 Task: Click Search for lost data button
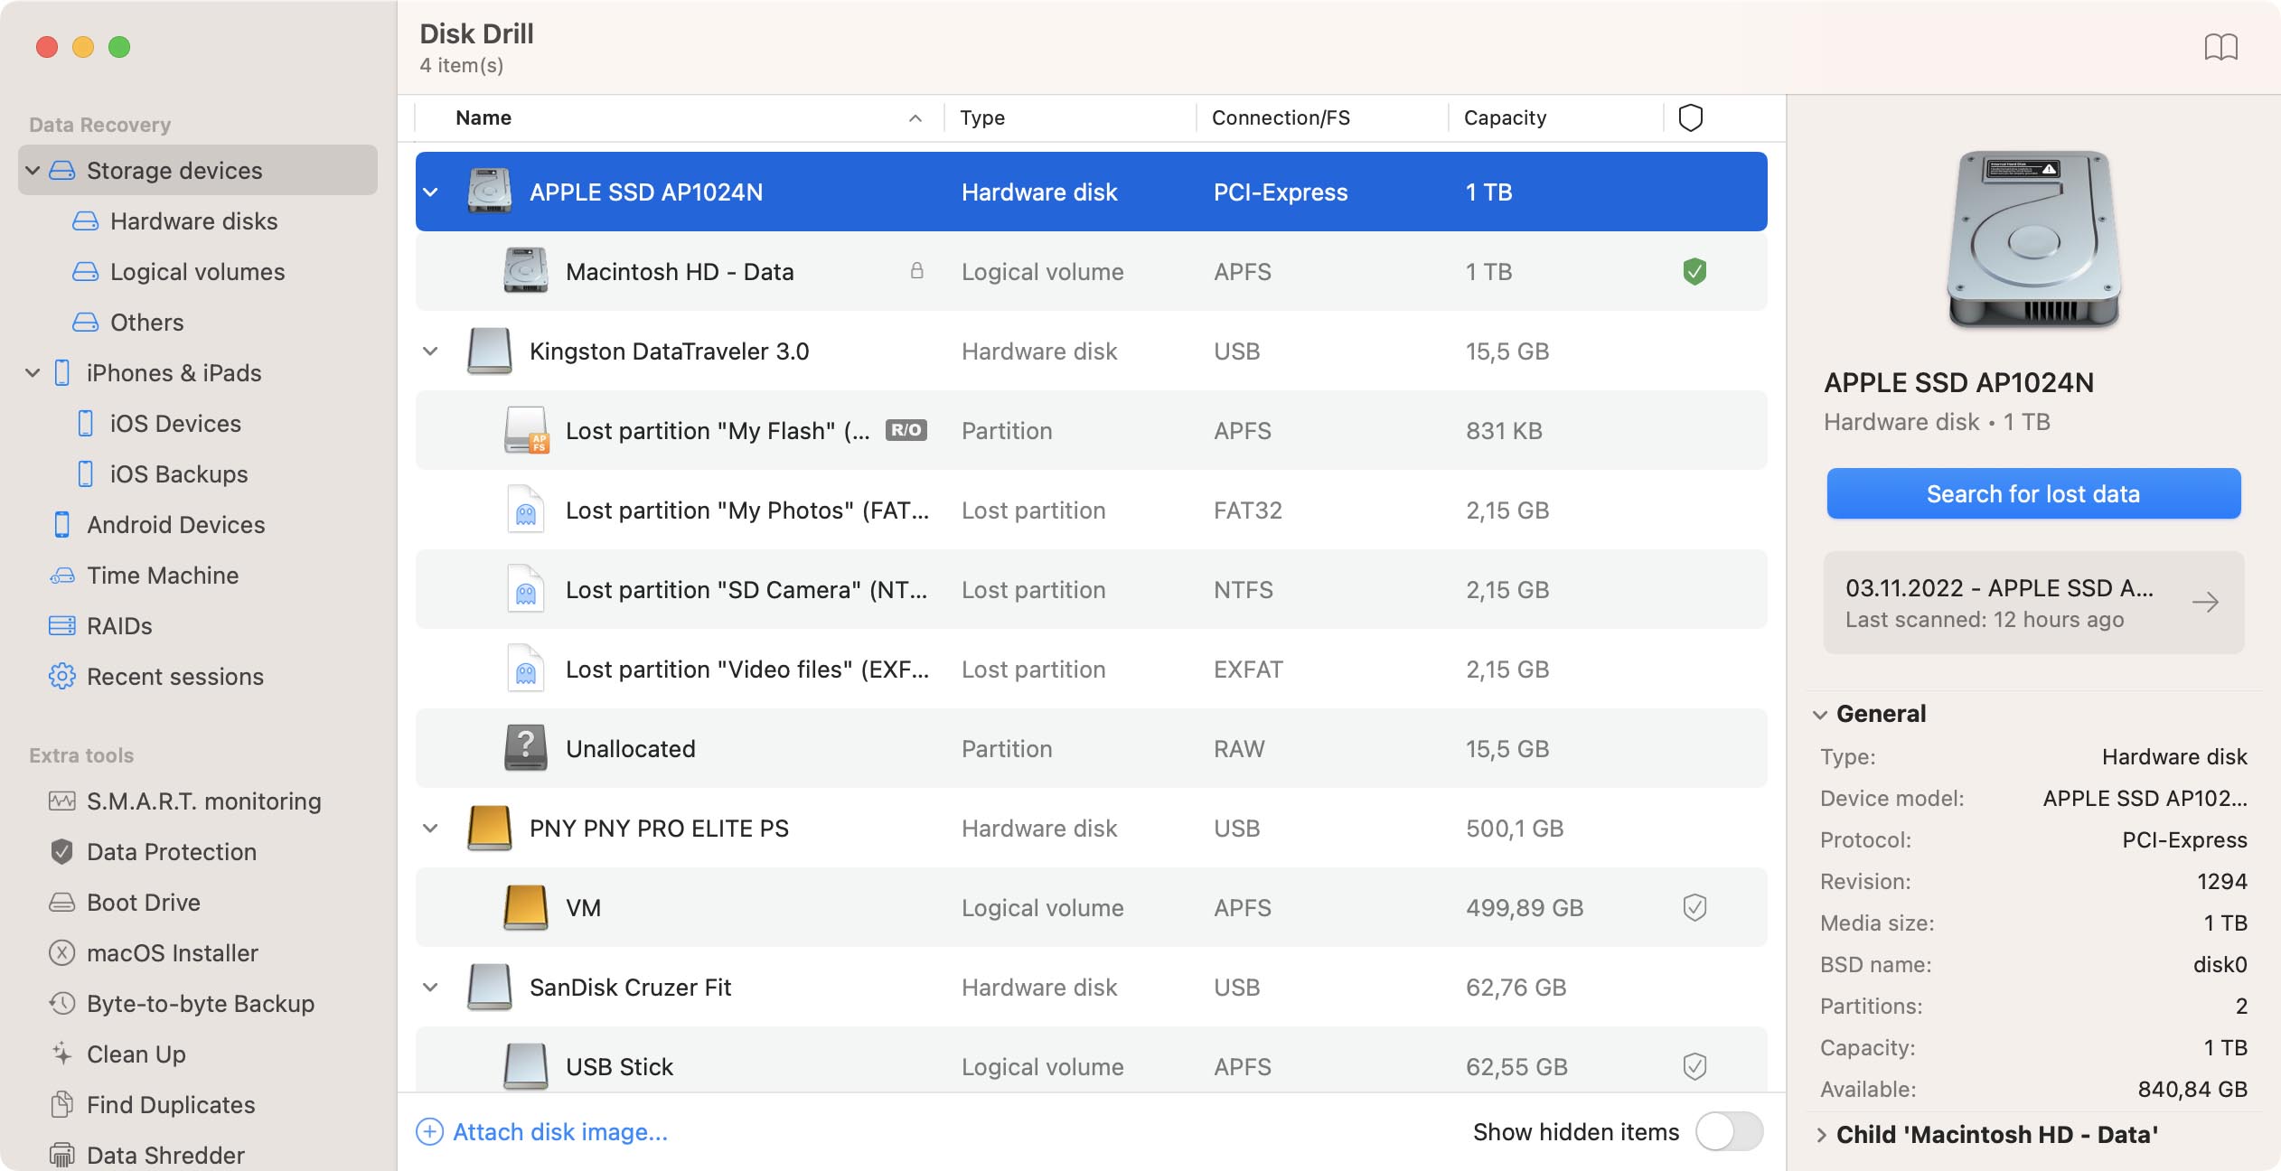tap(2033, 493)
